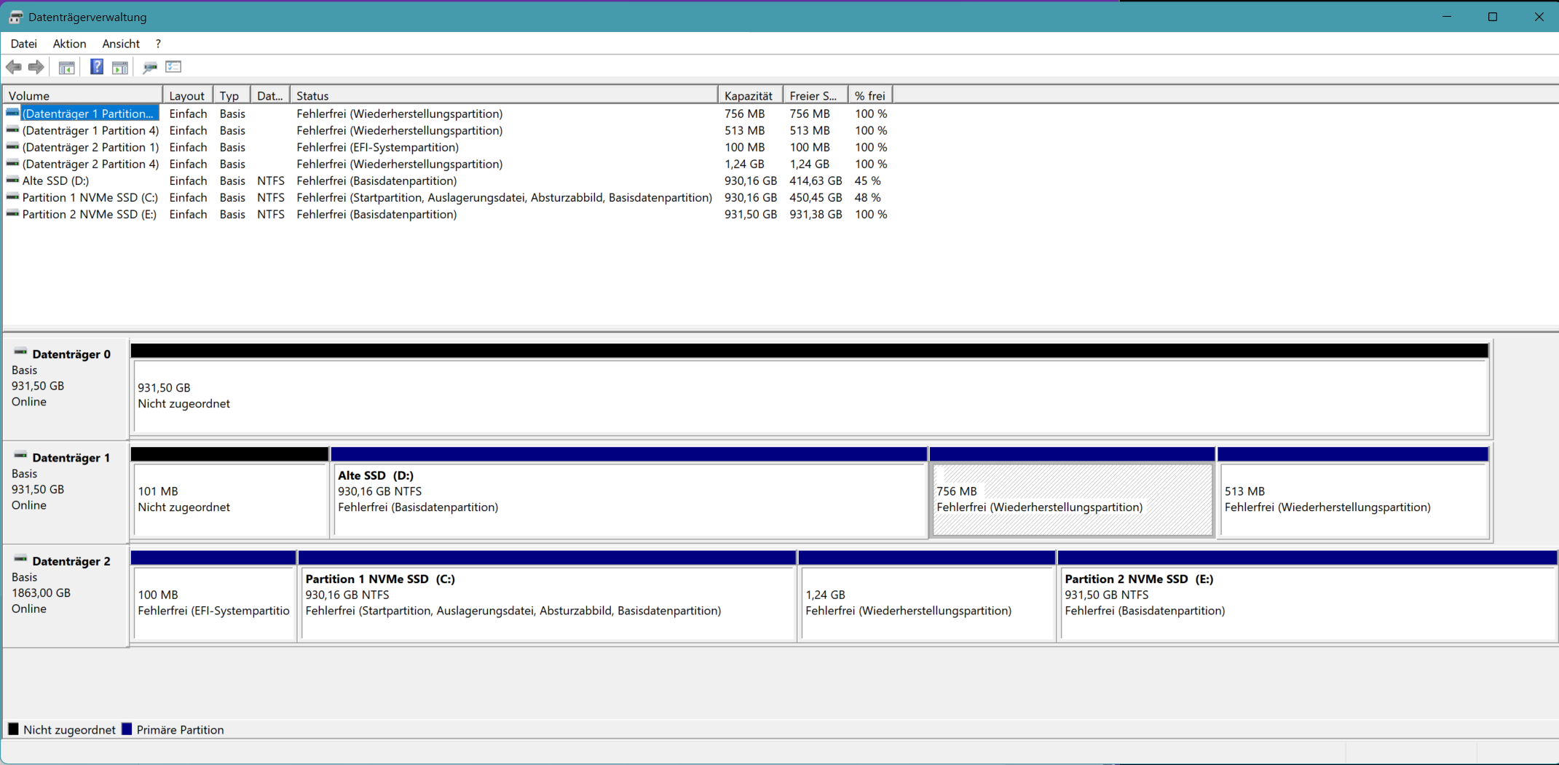Select the highlighted (Datenträger 1 Partition... volume name
The width and height of the screenshot is (1559, 765).
[x=88, y=114]
